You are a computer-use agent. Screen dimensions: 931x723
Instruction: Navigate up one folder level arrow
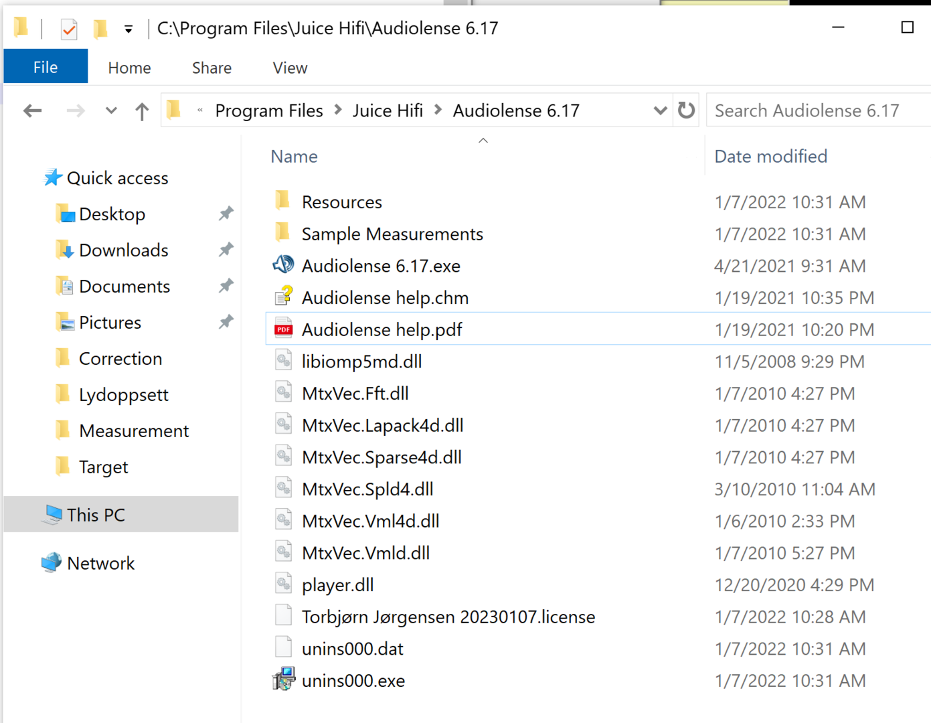pos(142,111)
